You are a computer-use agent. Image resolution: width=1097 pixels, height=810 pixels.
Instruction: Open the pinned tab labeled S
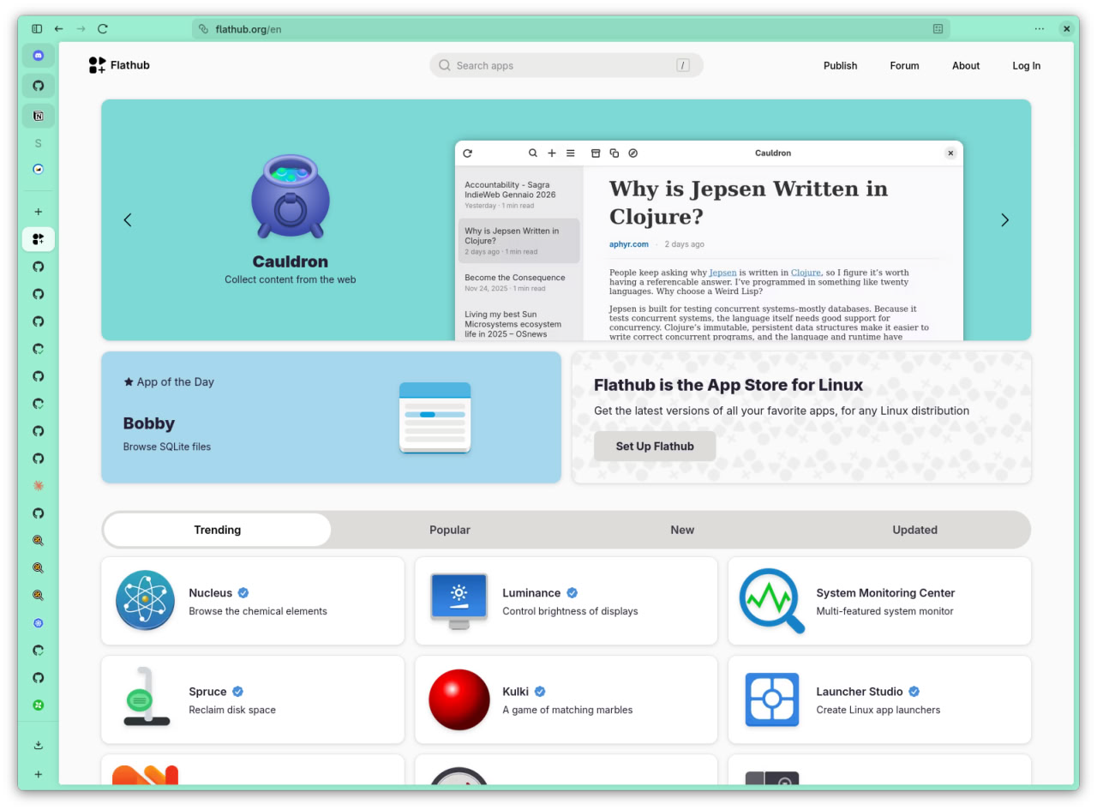pos(38,143)
